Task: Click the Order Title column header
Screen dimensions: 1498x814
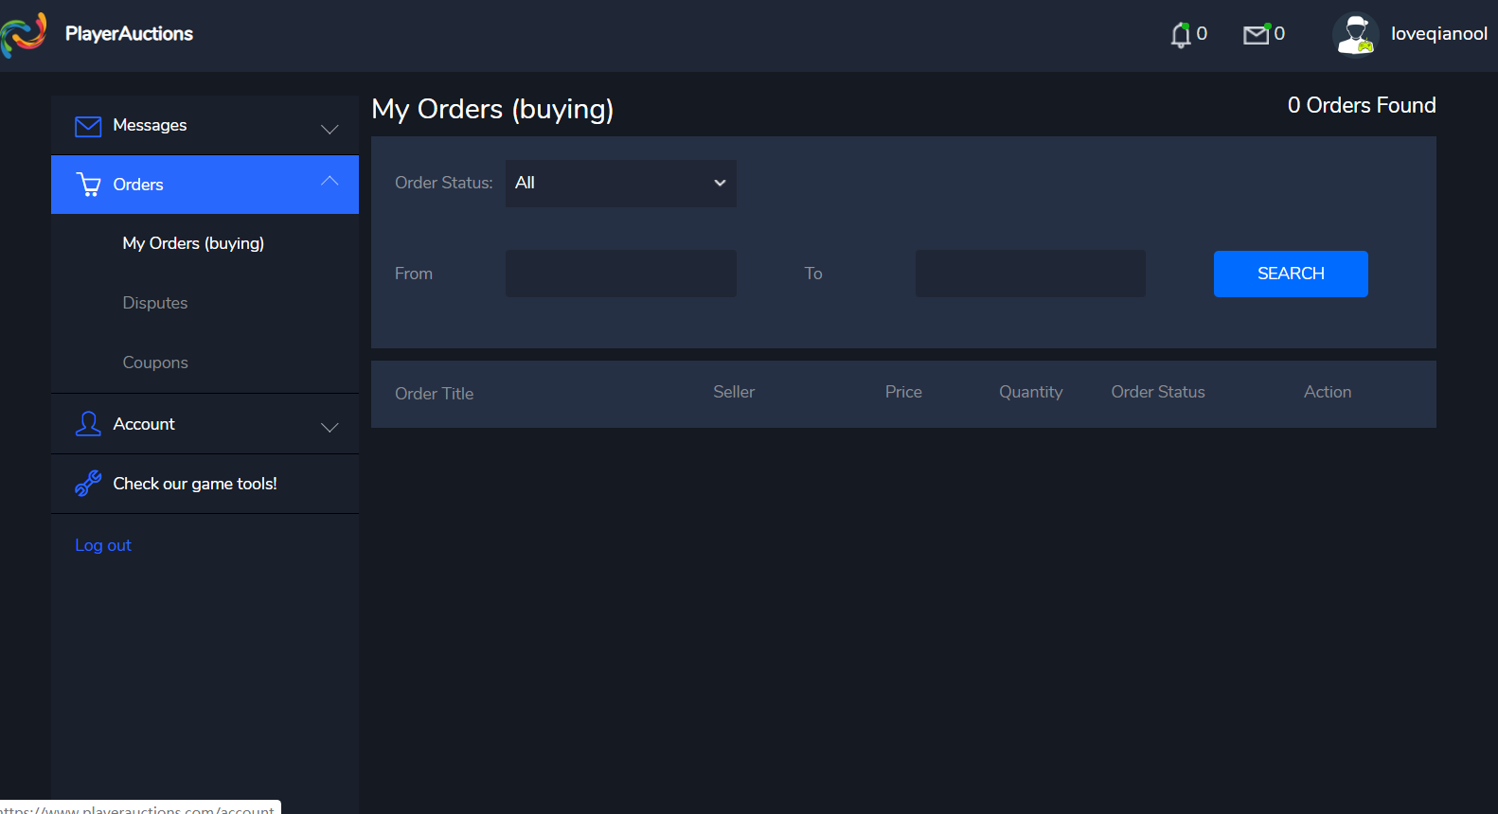Action: coord(435,394)
